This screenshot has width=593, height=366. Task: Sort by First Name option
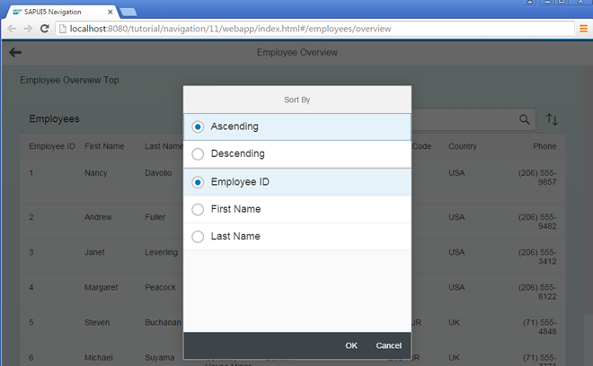199,209
